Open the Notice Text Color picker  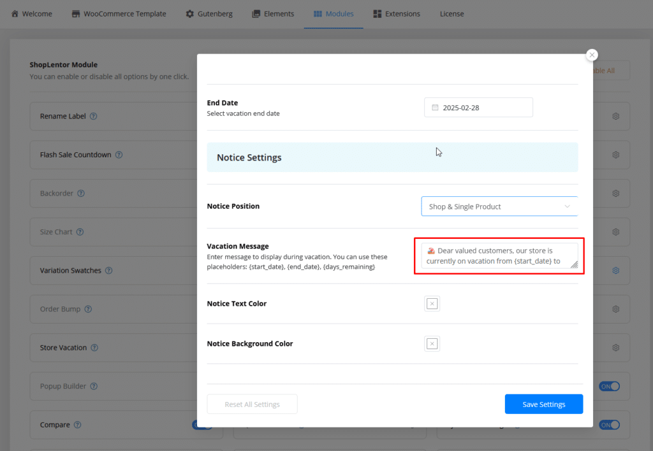coord(432,304)
